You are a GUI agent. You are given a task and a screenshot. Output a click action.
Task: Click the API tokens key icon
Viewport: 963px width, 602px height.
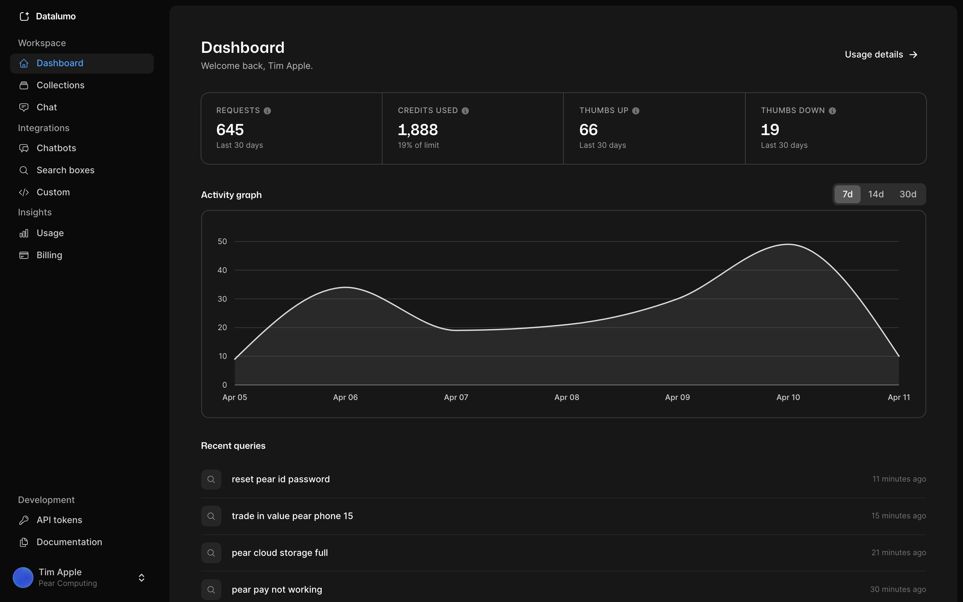pos(24,520)
